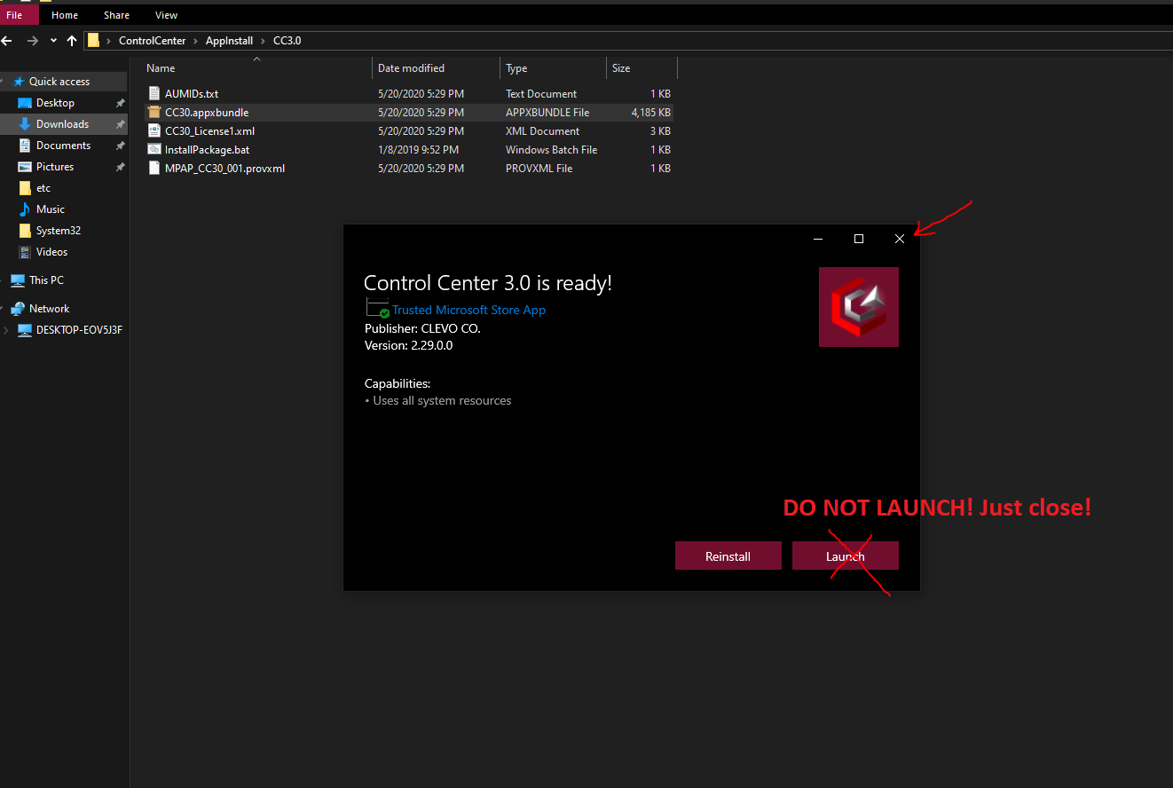This screenshot has width=1173, height=788.
Task: Click the CC30_License1.xml file name
Action: (x=209, y=131)
